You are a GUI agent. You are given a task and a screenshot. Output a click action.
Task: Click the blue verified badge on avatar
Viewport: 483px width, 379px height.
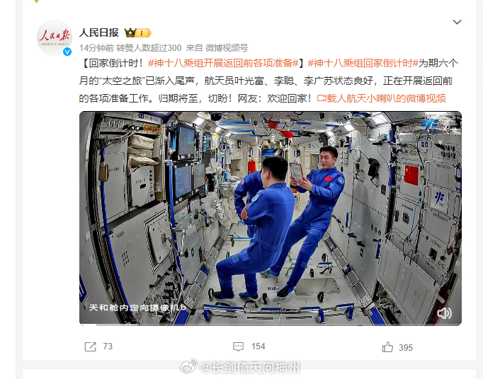67,52
